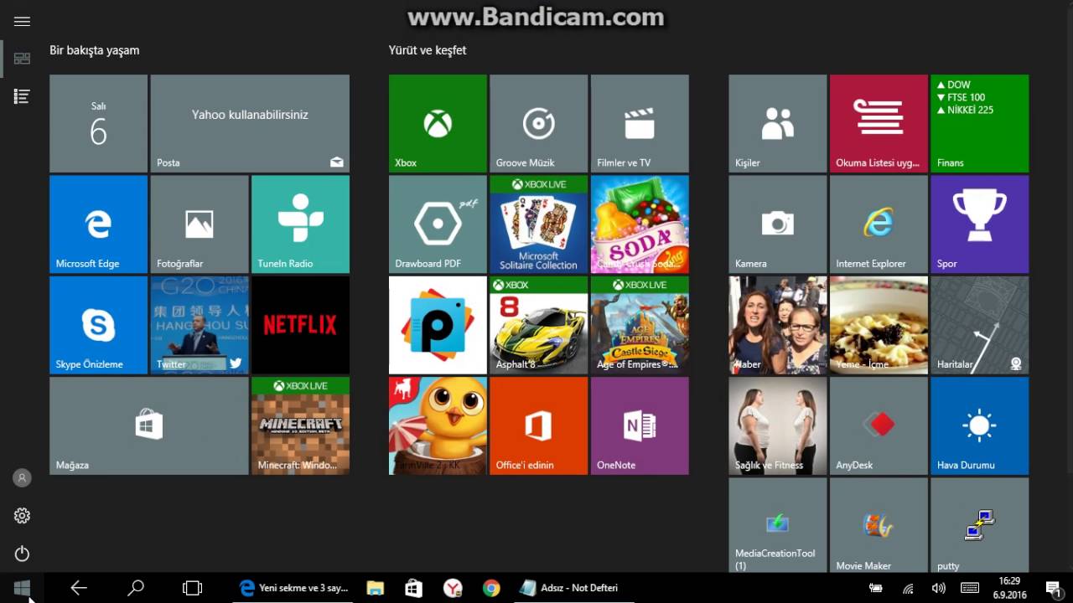
Task: Click the Bir bakışta yaşam group header
Action: 95,50
